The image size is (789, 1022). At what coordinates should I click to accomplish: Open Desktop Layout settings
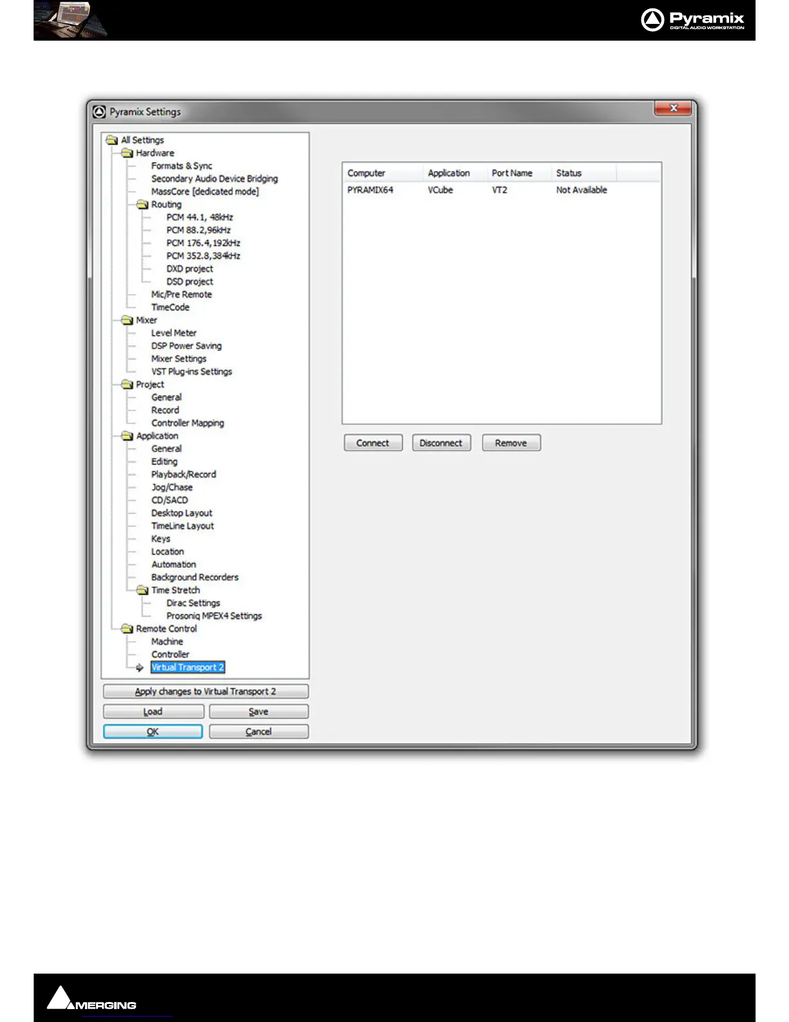coord(182,513)
